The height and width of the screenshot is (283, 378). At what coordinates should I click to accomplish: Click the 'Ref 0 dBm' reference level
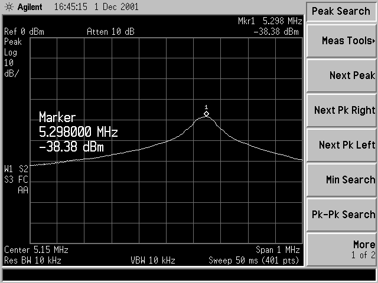coord(24,32)
